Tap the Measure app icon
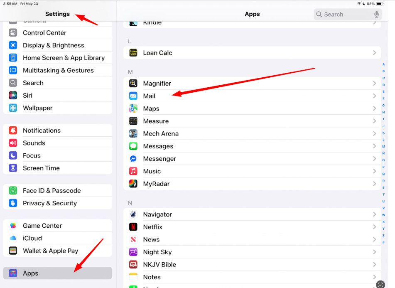Image resolution: width=395 pixels, height=288 pixels. pyautogui.click(x=133, y=121)
